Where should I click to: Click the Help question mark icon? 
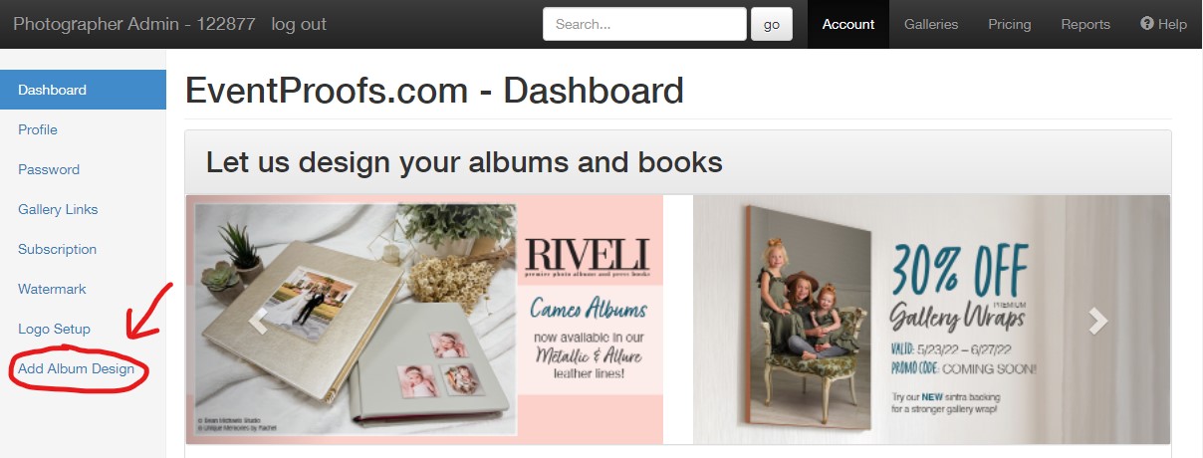pos(1146,24)
